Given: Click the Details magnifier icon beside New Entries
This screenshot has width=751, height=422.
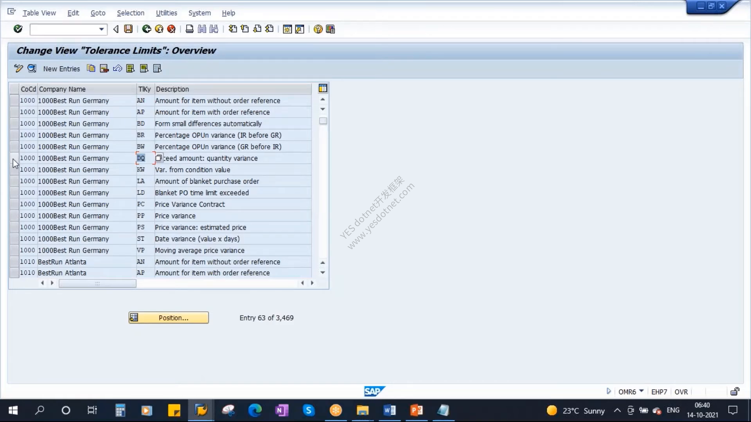Looking at the screenshot, I should click(32, 68).
